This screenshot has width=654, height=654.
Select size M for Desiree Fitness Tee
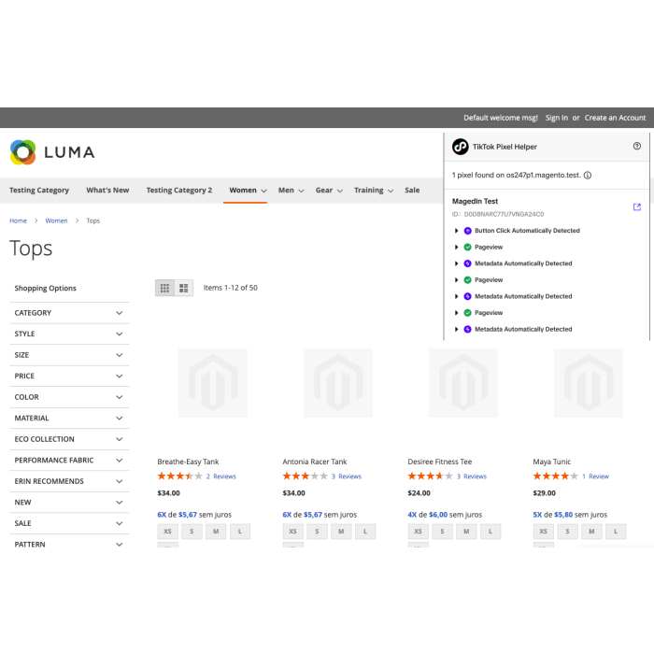(466, 532)
